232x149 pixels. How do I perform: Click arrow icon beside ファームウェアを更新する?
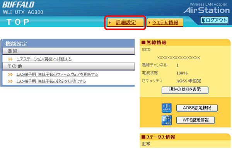(10, 74)
